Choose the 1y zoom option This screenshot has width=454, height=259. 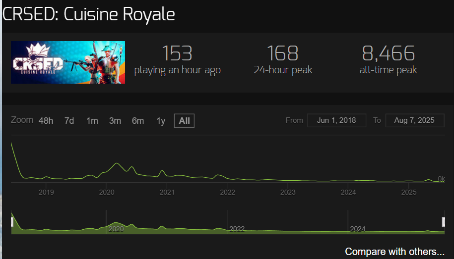point(161,121)
